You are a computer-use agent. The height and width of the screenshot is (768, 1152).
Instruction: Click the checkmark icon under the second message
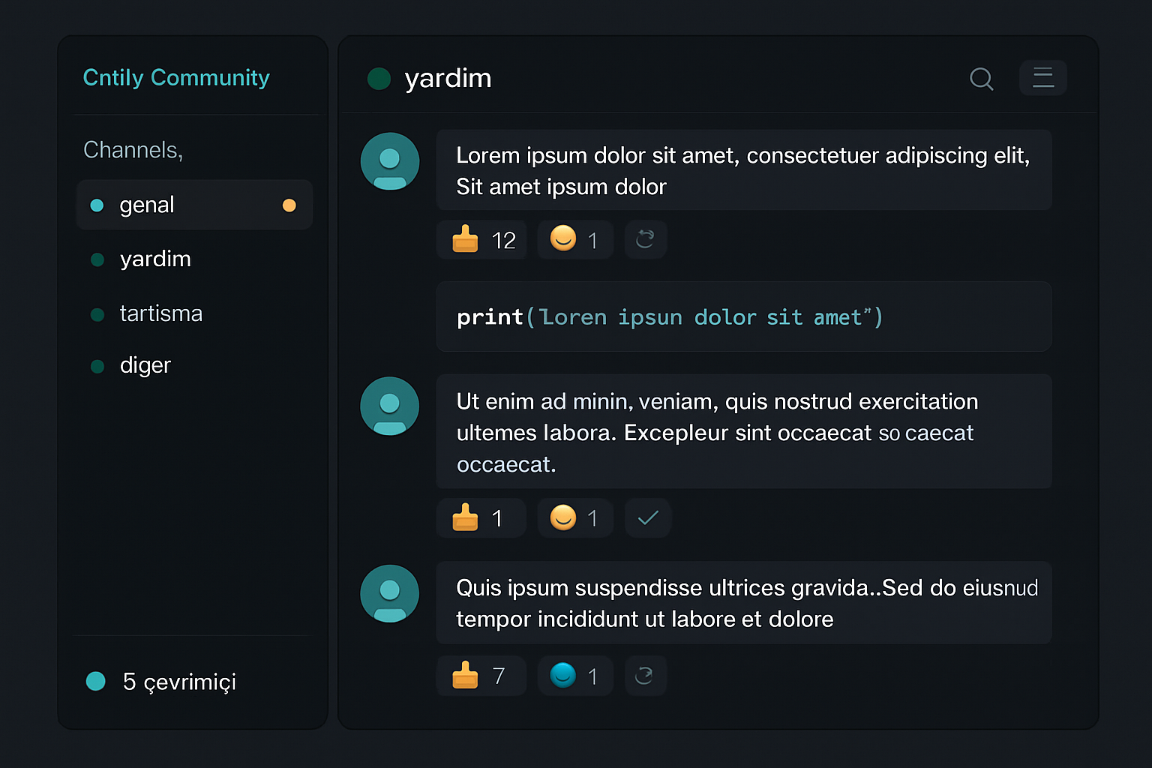click(647, 517)
